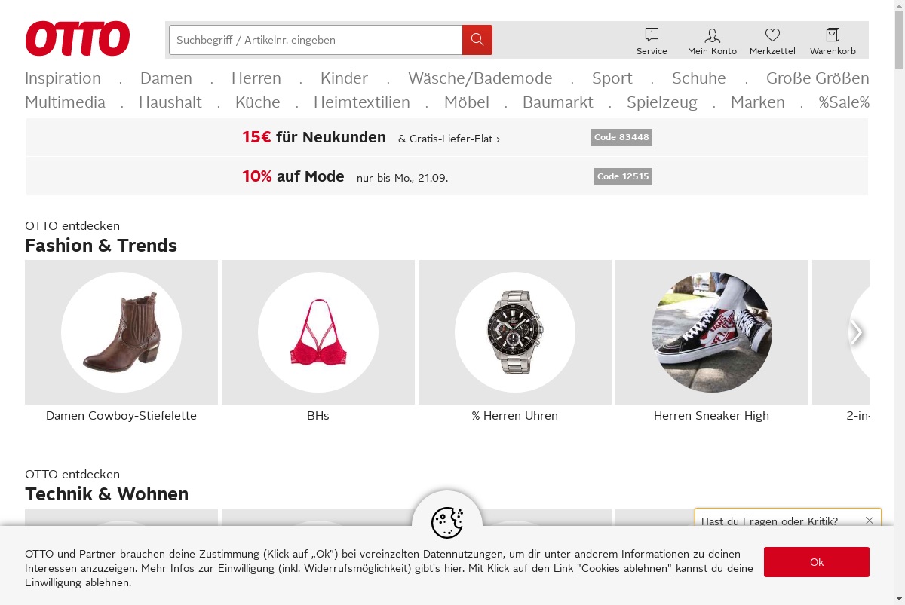Click the cookie icon above consent banner

click(447, 522)
